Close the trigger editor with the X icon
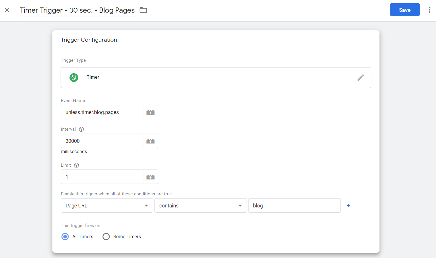Viewport: 436px width, 258px height. click(7, 10)
